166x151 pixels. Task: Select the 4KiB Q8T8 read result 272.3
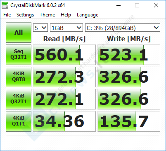click(64, 77)
